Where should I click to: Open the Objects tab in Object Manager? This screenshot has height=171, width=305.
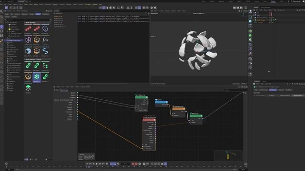(256, 8)
